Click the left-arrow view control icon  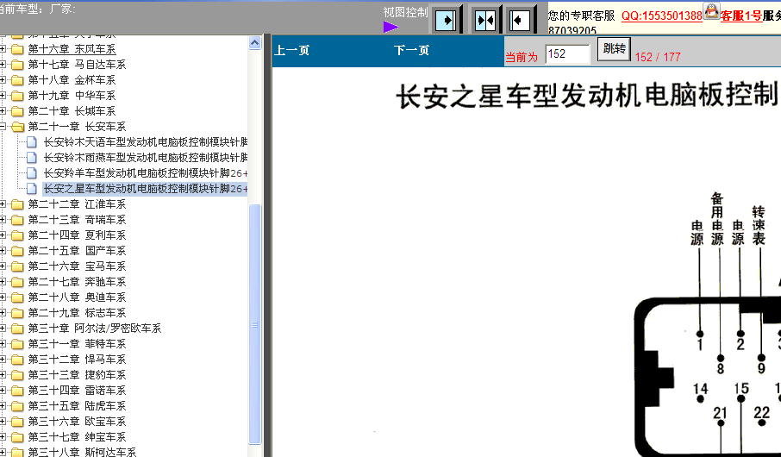(x=520, y=21)
